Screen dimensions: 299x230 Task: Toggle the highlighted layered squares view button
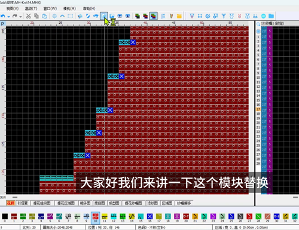tap(153, 16)
